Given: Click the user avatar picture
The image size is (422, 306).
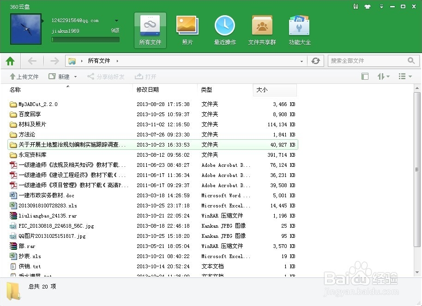Looking at the screenshot, I should 25,29.
